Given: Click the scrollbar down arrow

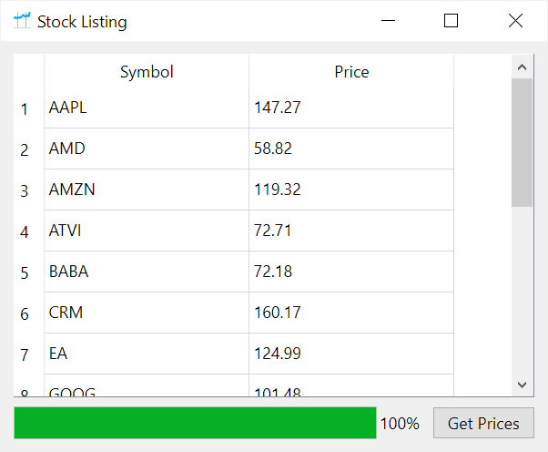Looking at the screenshot, I should 522,385.
